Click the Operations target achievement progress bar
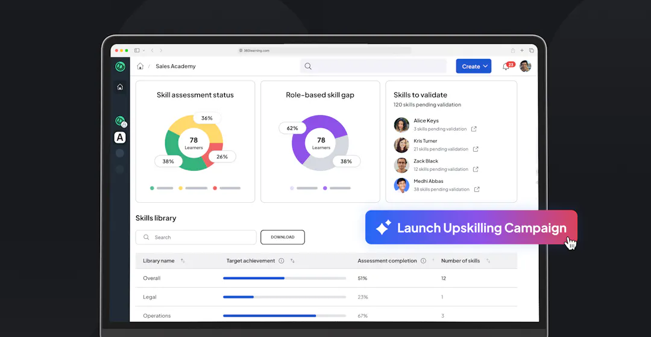 [285, 316]
